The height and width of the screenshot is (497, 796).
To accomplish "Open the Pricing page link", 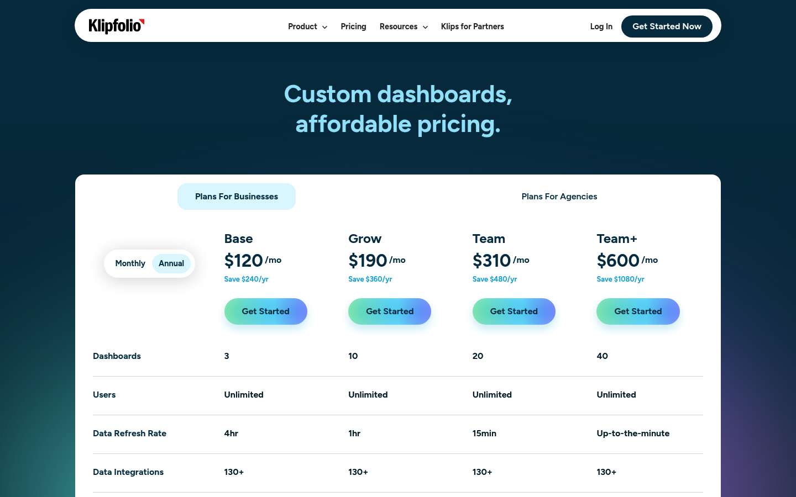I will pyautogui.click(x=353, y=27).
